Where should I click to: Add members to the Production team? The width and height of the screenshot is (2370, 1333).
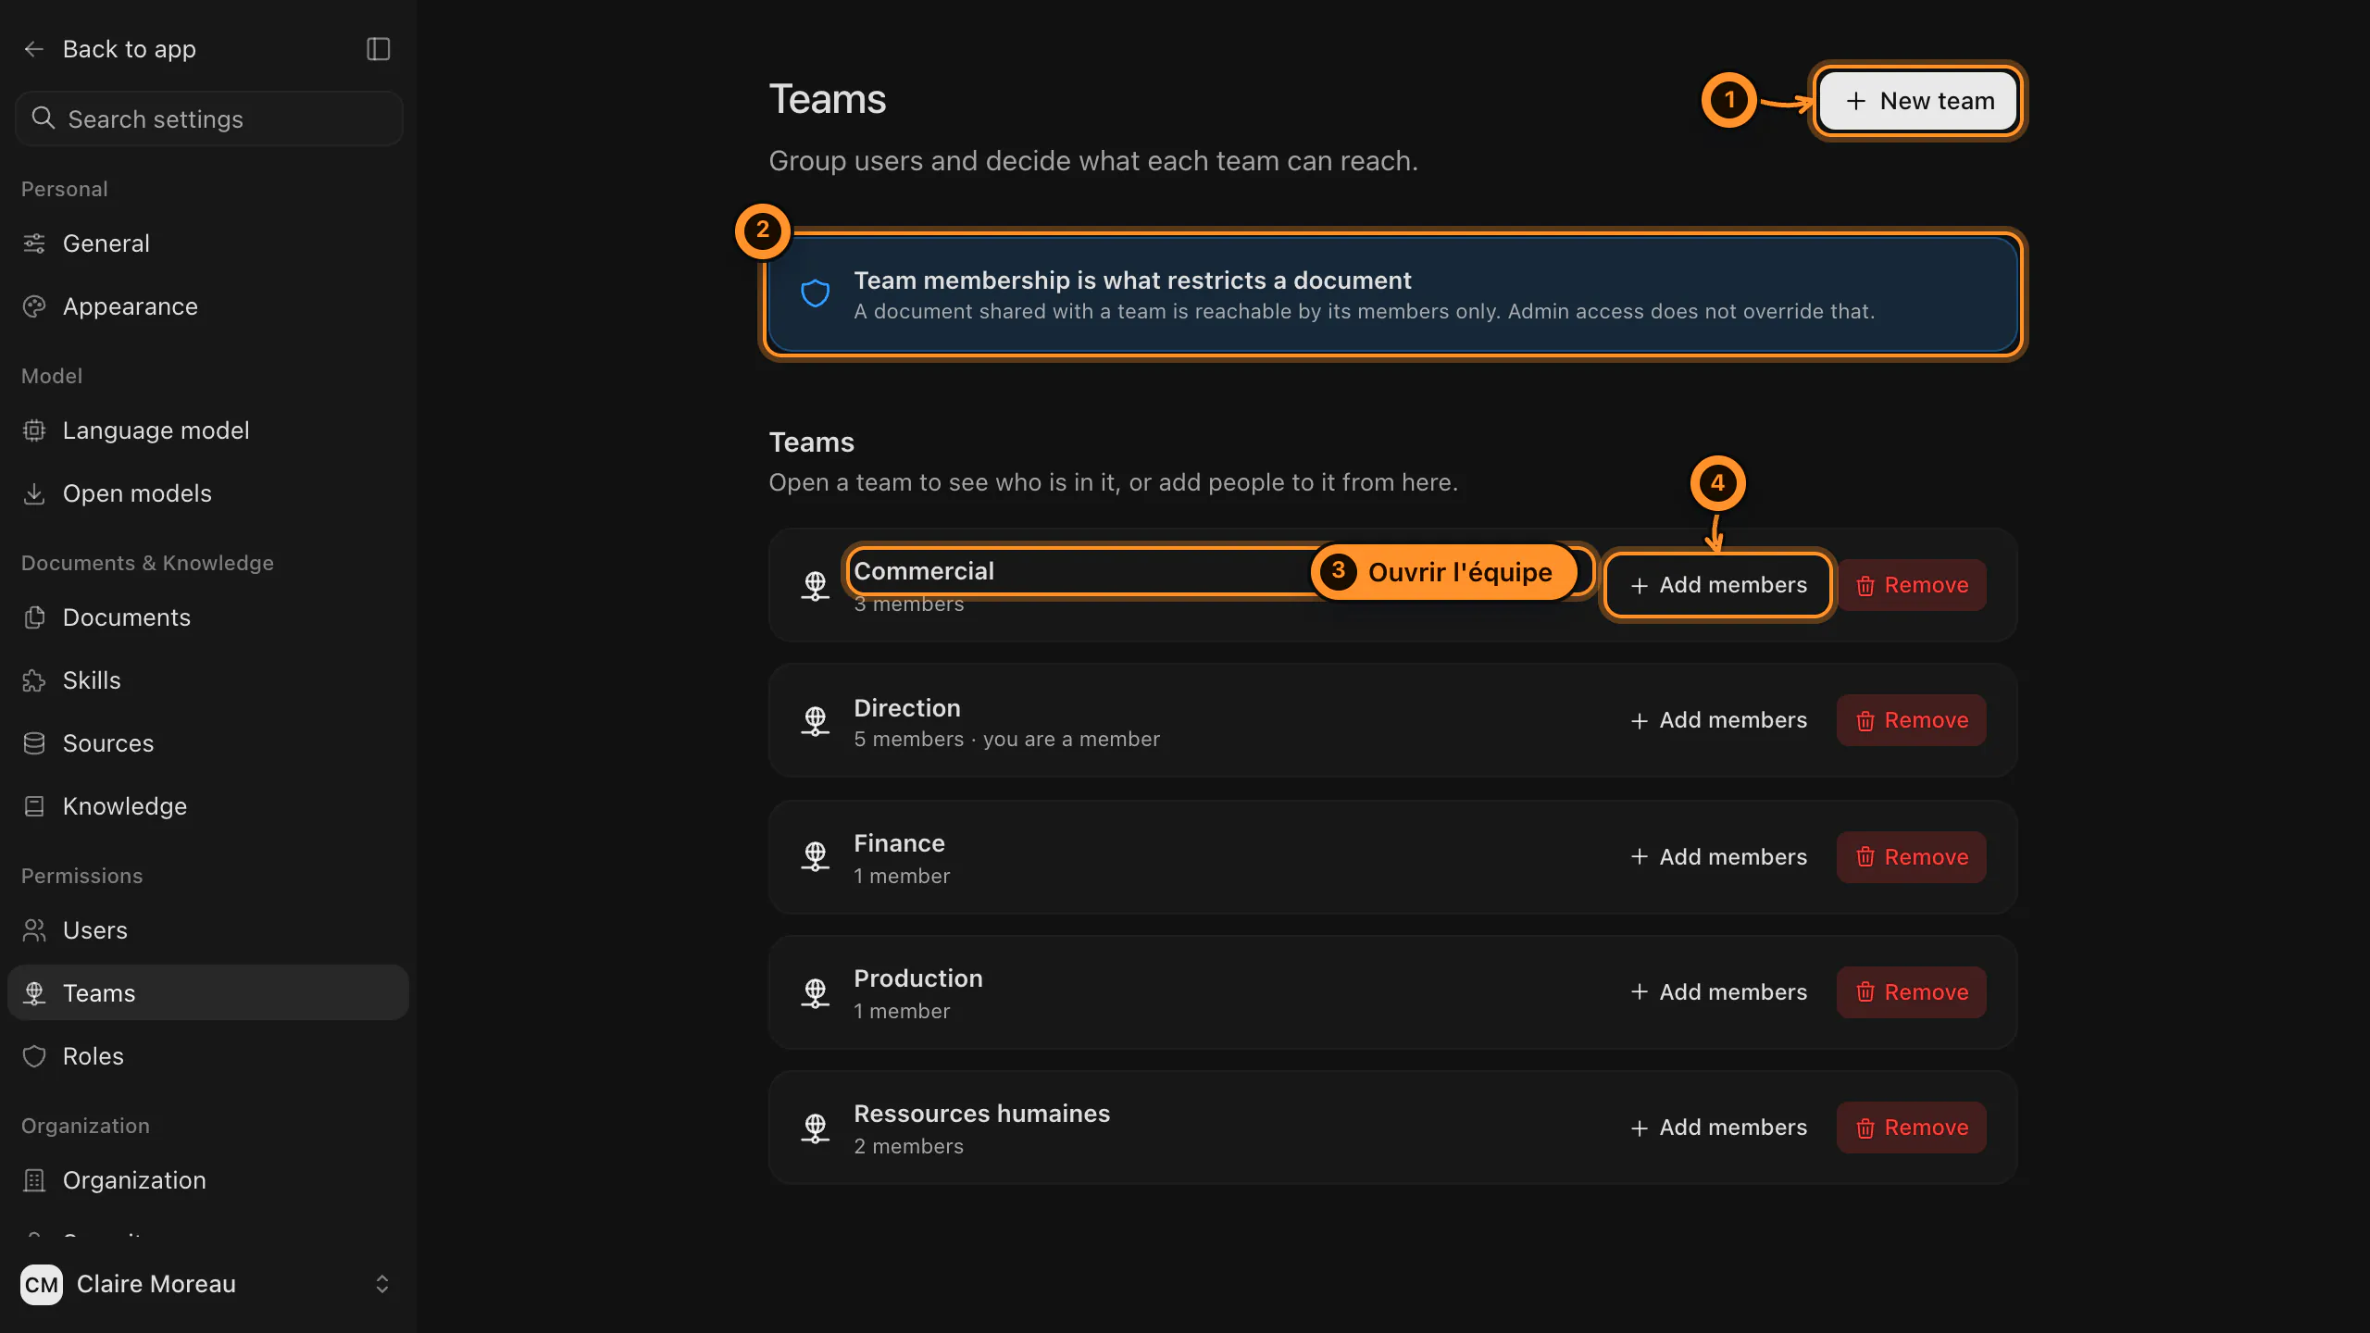[1718, 992]
